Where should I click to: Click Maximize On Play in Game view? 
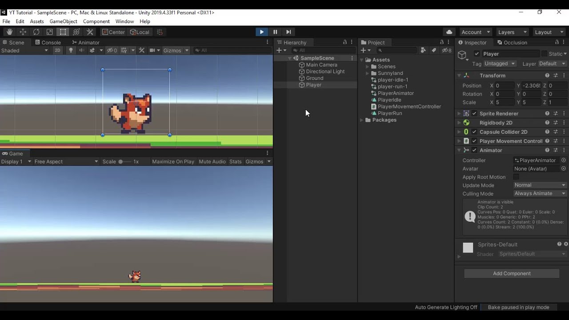(173, 162)
